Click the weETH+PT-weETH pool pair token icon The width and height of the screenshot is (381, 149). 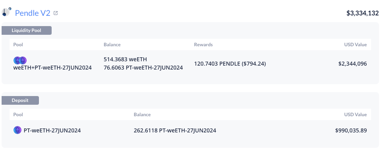[20, 60]
